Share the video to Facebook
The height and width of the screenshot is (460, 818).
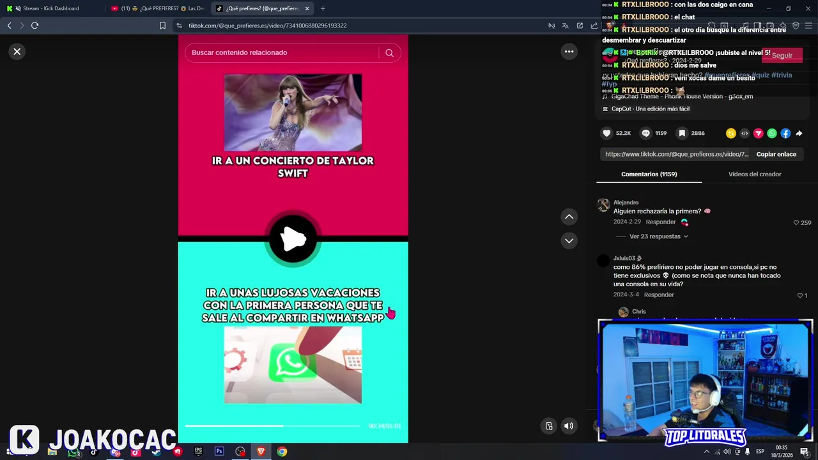(785, 134)
